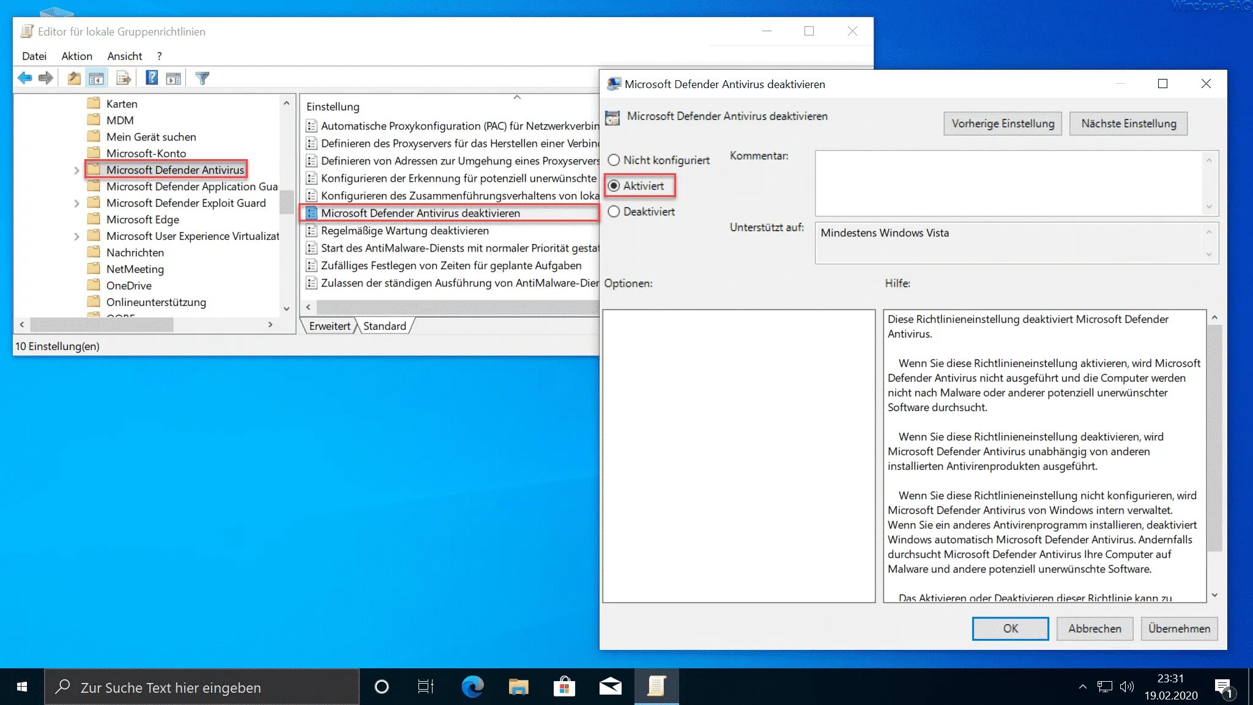Expand Microsoft User Experience Virtualization node
Image resolution: width=1253 pixels, height=705 pixels.
click(x=77, y=236)
